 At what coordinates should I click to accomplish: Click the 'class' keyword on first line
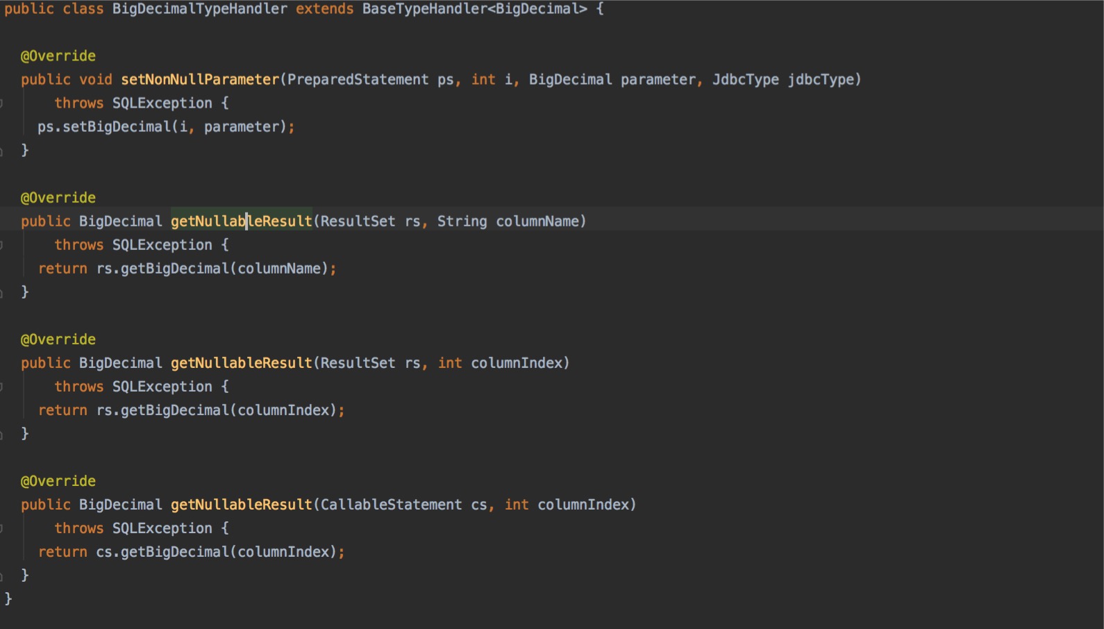[x=83, y=9]
